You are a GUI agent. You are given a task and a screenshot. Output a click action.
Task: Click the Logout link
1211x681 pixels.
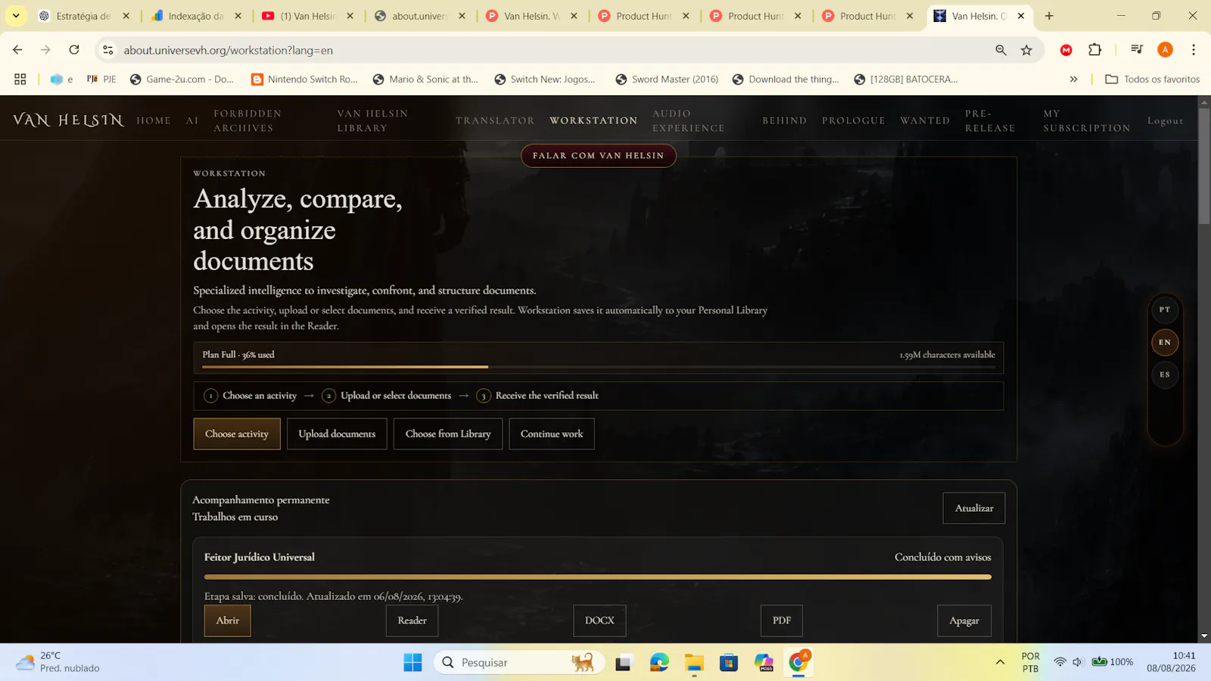(1165, 120)
